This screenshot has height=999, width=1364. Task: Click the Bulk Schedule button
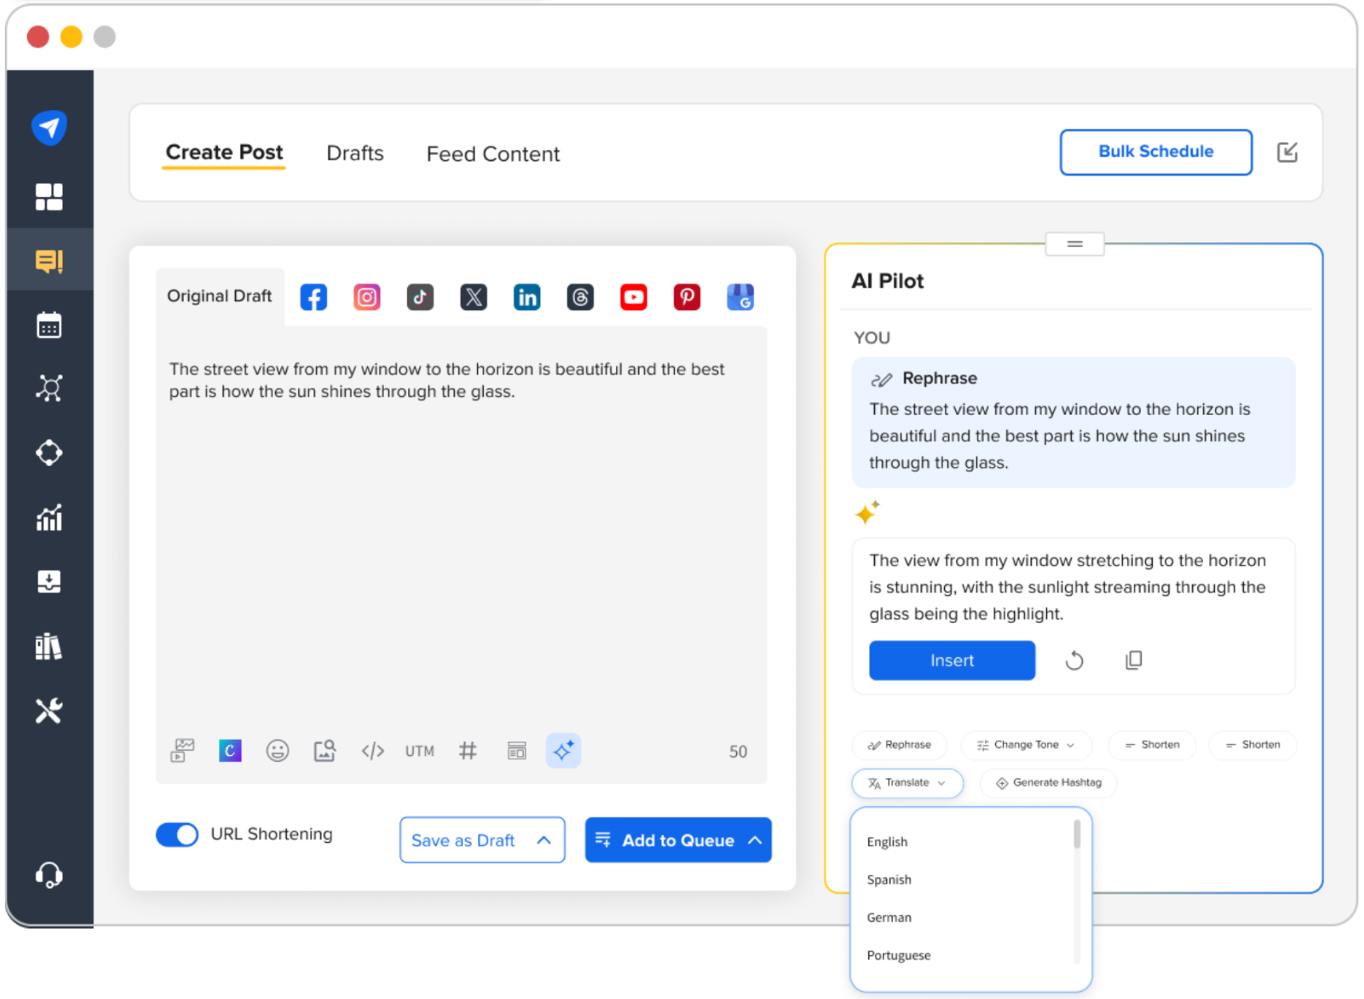[x=1156, y=151]
